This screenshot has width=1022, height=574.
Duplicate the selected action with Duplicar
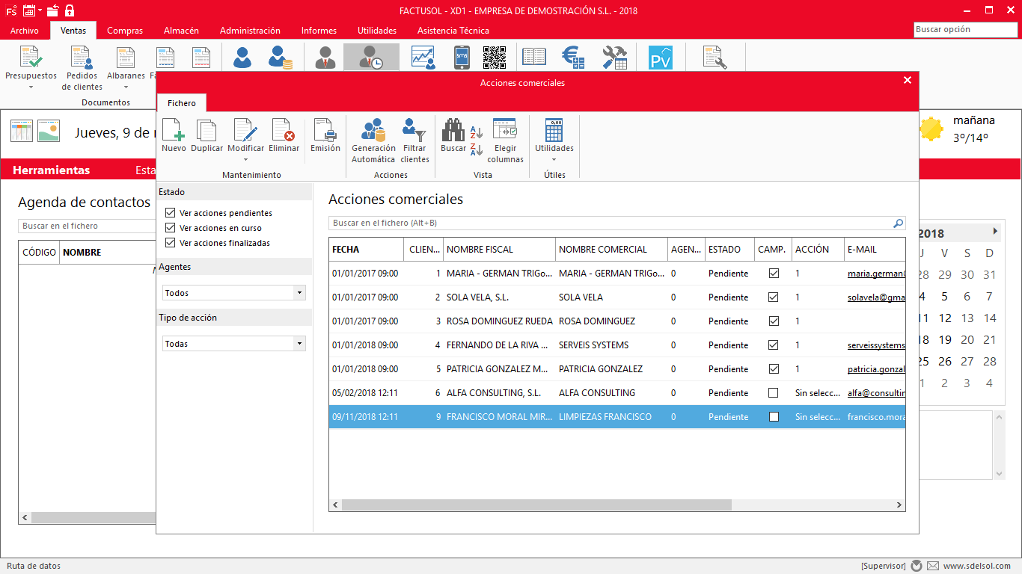coord(206,135)
